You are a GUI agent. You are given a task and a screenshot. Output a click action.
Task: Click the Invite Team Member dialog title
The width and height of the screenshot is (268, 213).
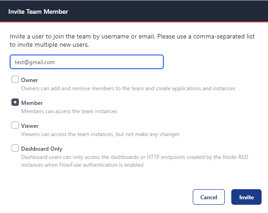pyautogui.click(x=38, y=11)
